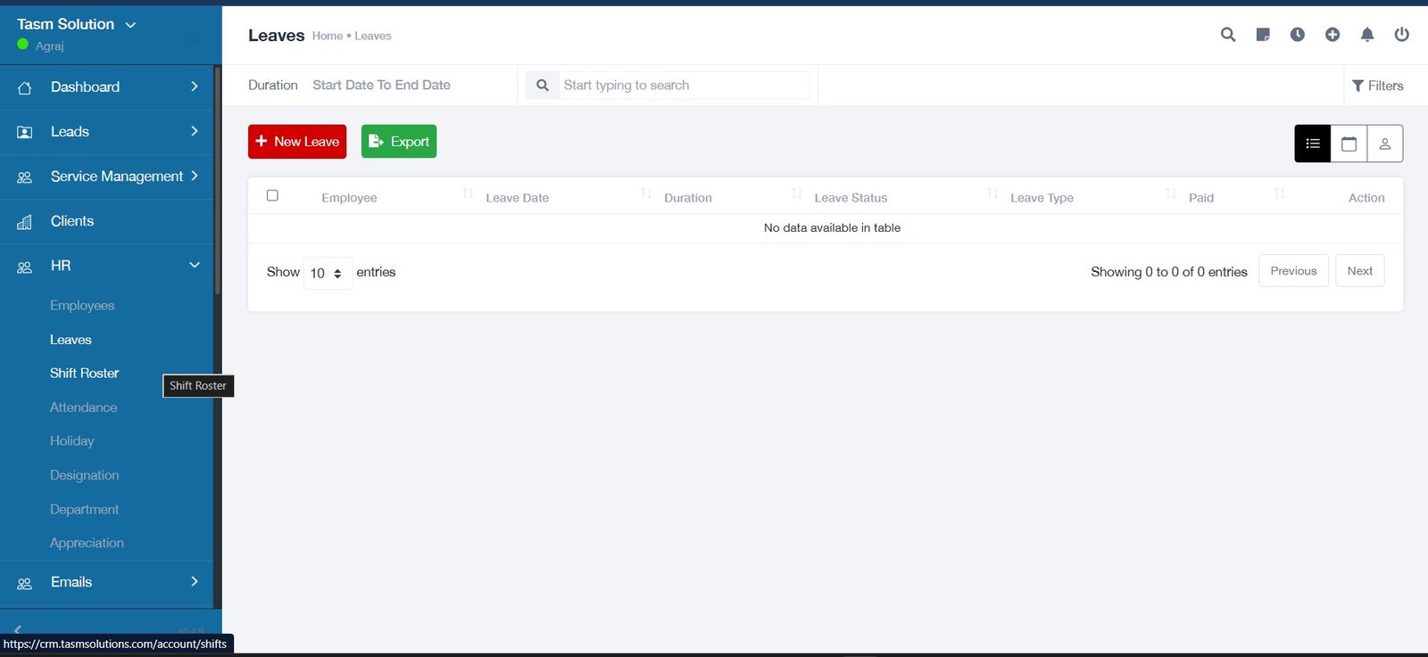Click the plus circle quick-add icon
The height and width of the screenshot is (657, 1428).
click(x=1333, y=35)
